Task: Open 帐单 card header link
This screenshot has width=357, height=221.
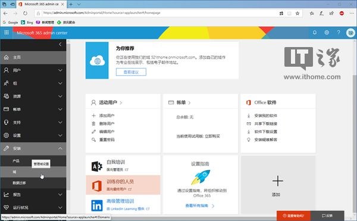Action: point(180,102)
